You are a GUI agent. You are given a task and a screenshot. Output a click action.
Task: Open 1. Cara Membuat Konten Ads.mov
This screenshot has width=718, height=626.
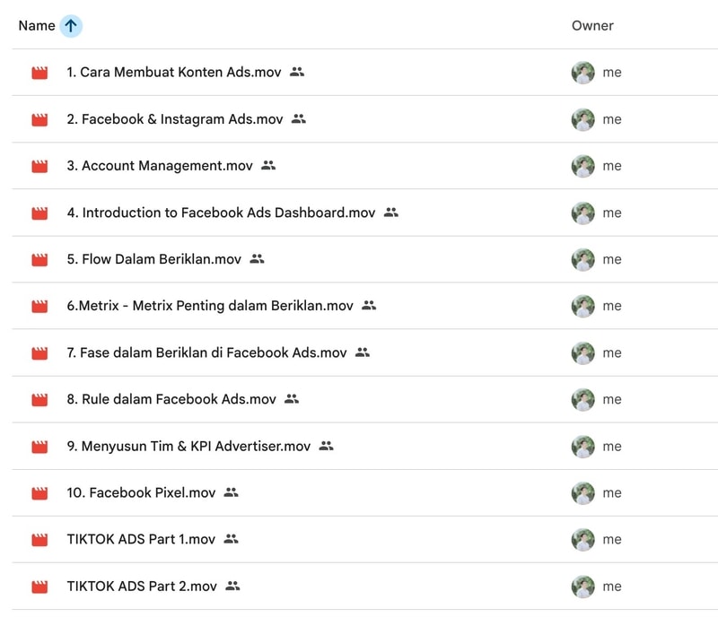[174, 73]
